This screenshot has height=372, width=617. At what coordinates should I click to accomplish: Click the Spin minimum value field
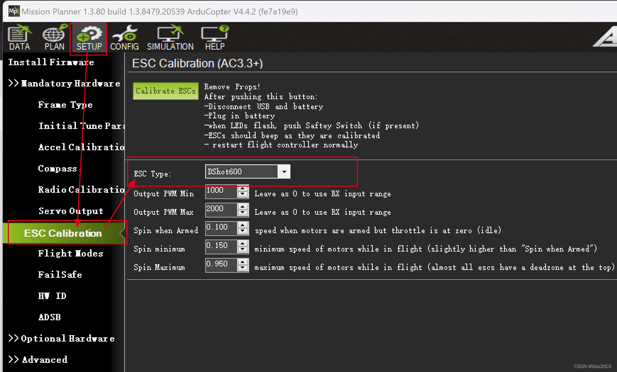pos(221,247)
